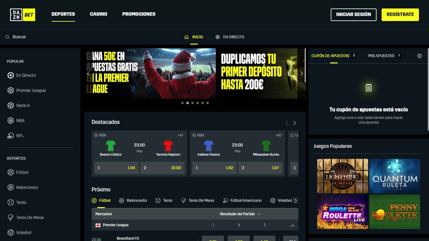Open the Deportes menu

63,14
